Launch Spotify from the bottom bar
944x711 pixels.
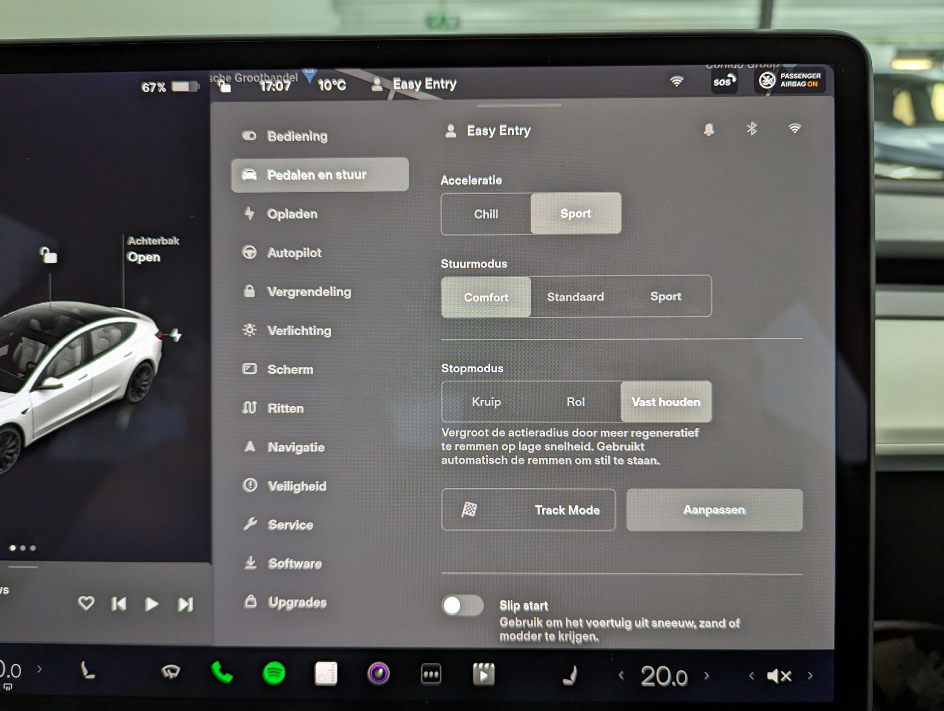click(274, 673)
